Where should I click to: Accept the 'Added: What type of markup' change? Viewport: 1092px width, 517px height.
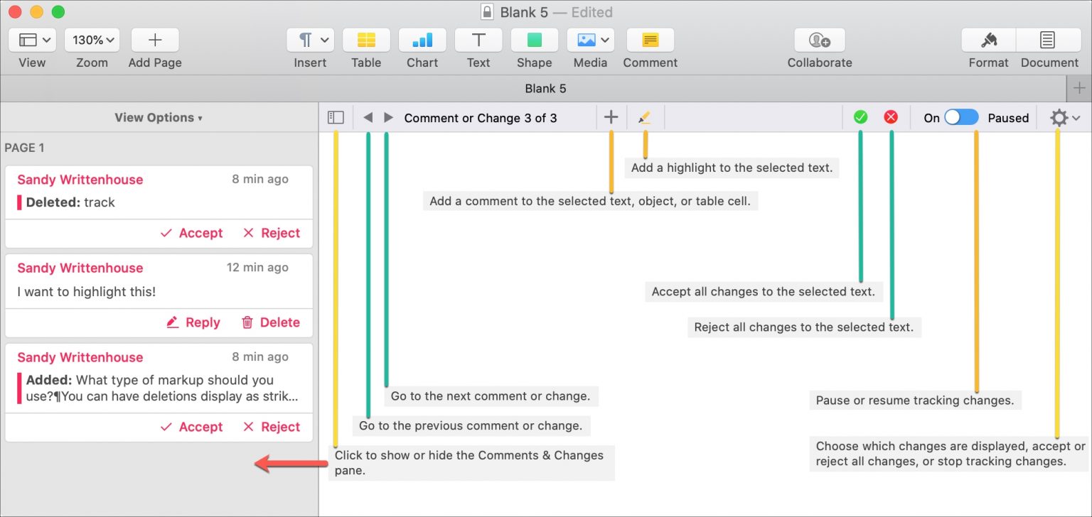[191, 427]
